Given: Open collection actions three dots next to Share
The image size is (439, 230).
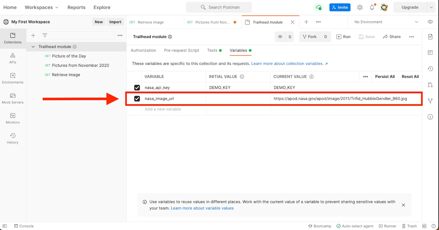Looking at the screenshot, I should click(412, 37).
